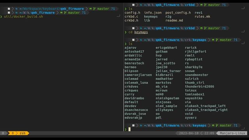Click the Manjaro logo before ~/Workspace/keyboard/qmk_firmware path
249x140 pixels.
[9, 9]
